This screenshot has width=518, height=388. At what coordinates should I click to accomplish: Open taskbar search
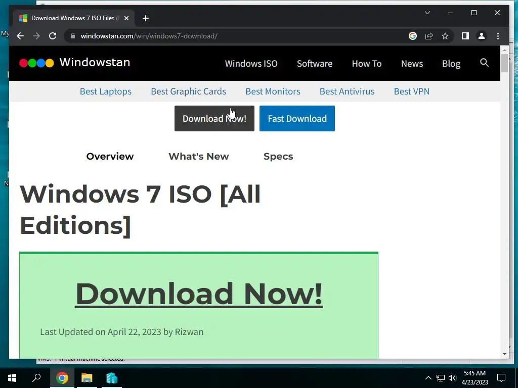(x=36, y=378)
